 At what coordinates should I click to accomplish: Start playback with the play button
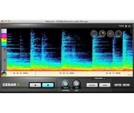click(x=35, y=85)
